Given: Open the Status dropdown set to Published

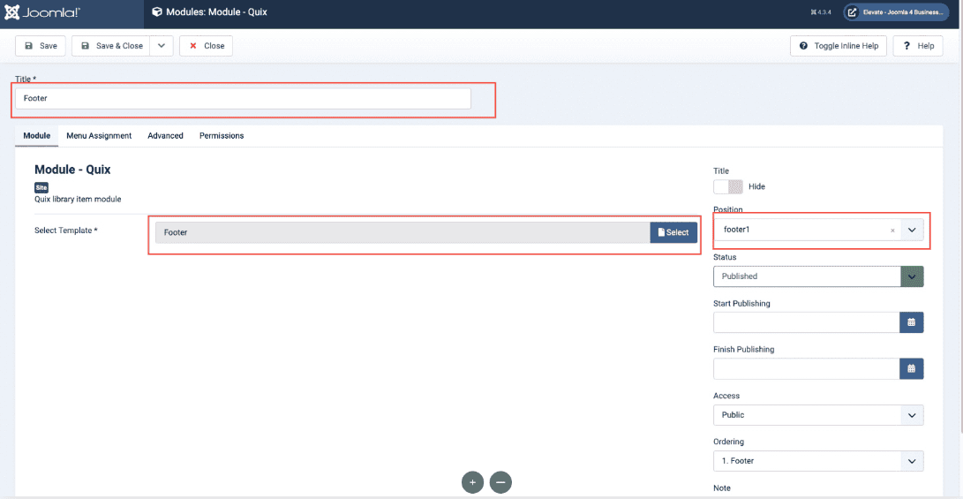Looking at the screenshot, I should (x=817, y=276).
